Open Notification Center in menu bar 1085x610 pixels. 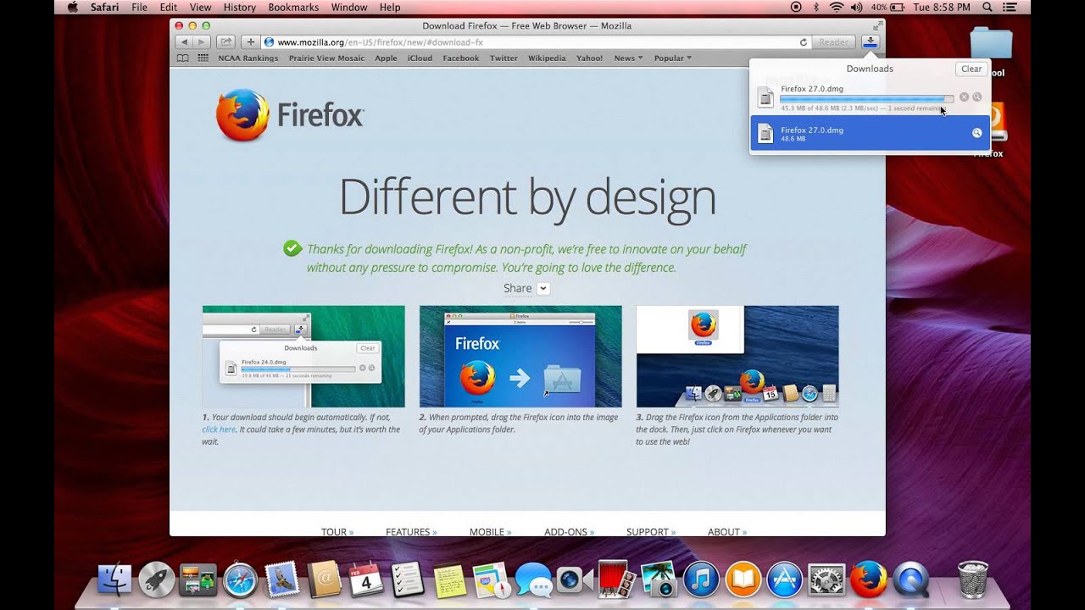click(1011, 7)
